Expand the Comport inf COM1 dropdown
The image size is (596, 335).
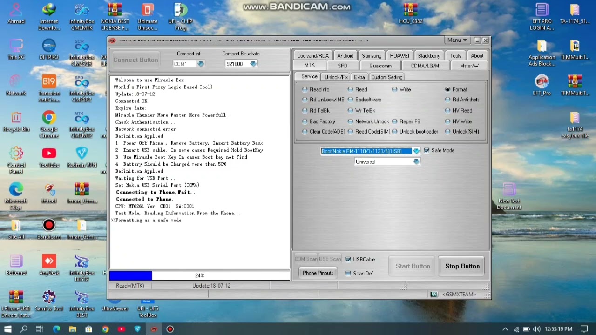coord(200,64)
